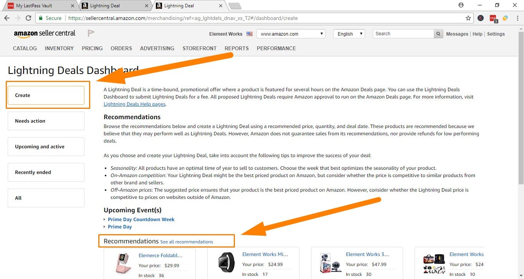524x279 pixels.
Task: Click the green Secure padlock indicator
Action: pyautogui.click(x=50, y=18)
